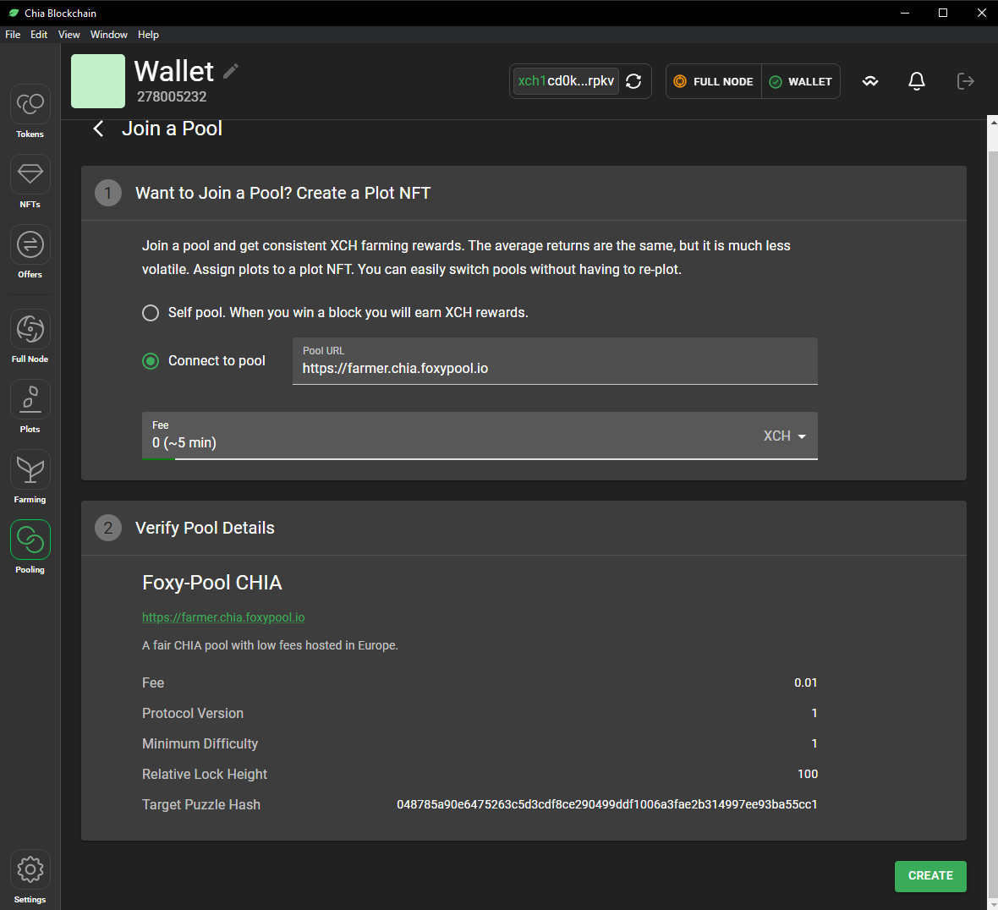Image resolution: width=998 pixels, height=910 pixels.
Task: Select the Self pool radio option
Action: coord(151,313)
